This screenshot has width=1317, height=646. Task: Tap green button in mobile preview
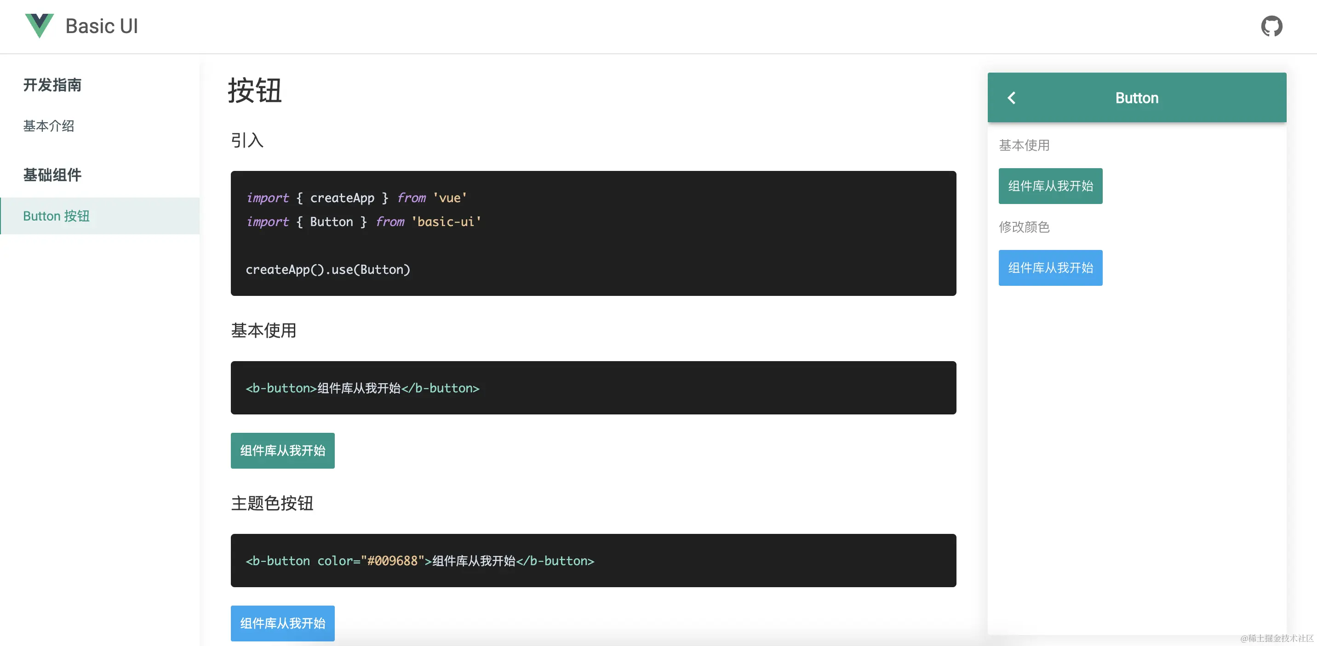(1050, 186)
